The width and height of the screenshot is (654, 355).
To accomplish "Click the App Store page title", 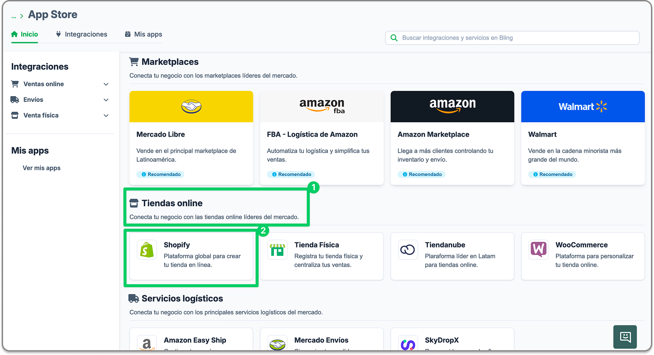I will tap(53, 14).
